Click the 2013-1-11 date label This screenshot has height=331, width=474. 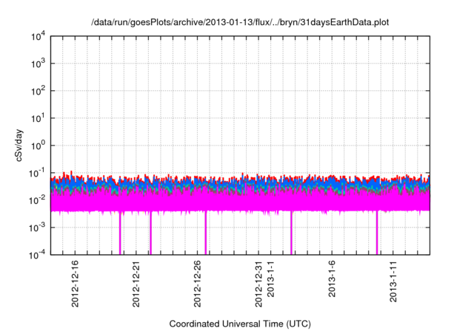tap(393, 281)
